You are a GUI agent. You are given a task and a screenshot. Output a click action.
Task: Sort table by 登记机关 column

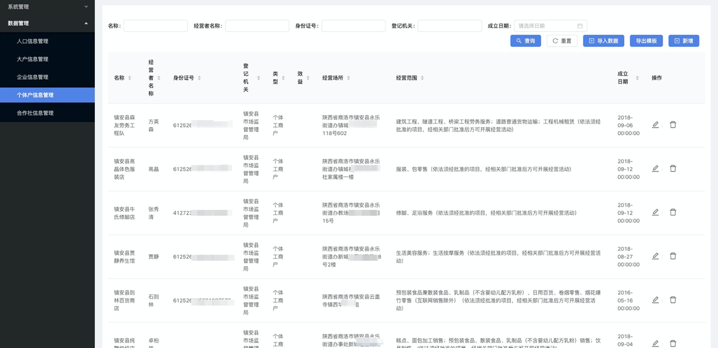click(x=258, y=78)
